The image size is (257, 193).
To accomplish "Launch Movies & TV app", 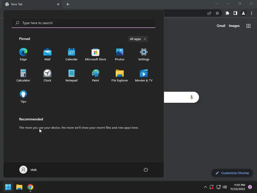I will pos(144,75).
